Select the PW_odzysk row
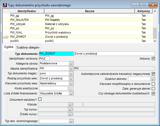The height and width of the screenshot is (126, 160). pyautogui.click(x=78, y=24)
